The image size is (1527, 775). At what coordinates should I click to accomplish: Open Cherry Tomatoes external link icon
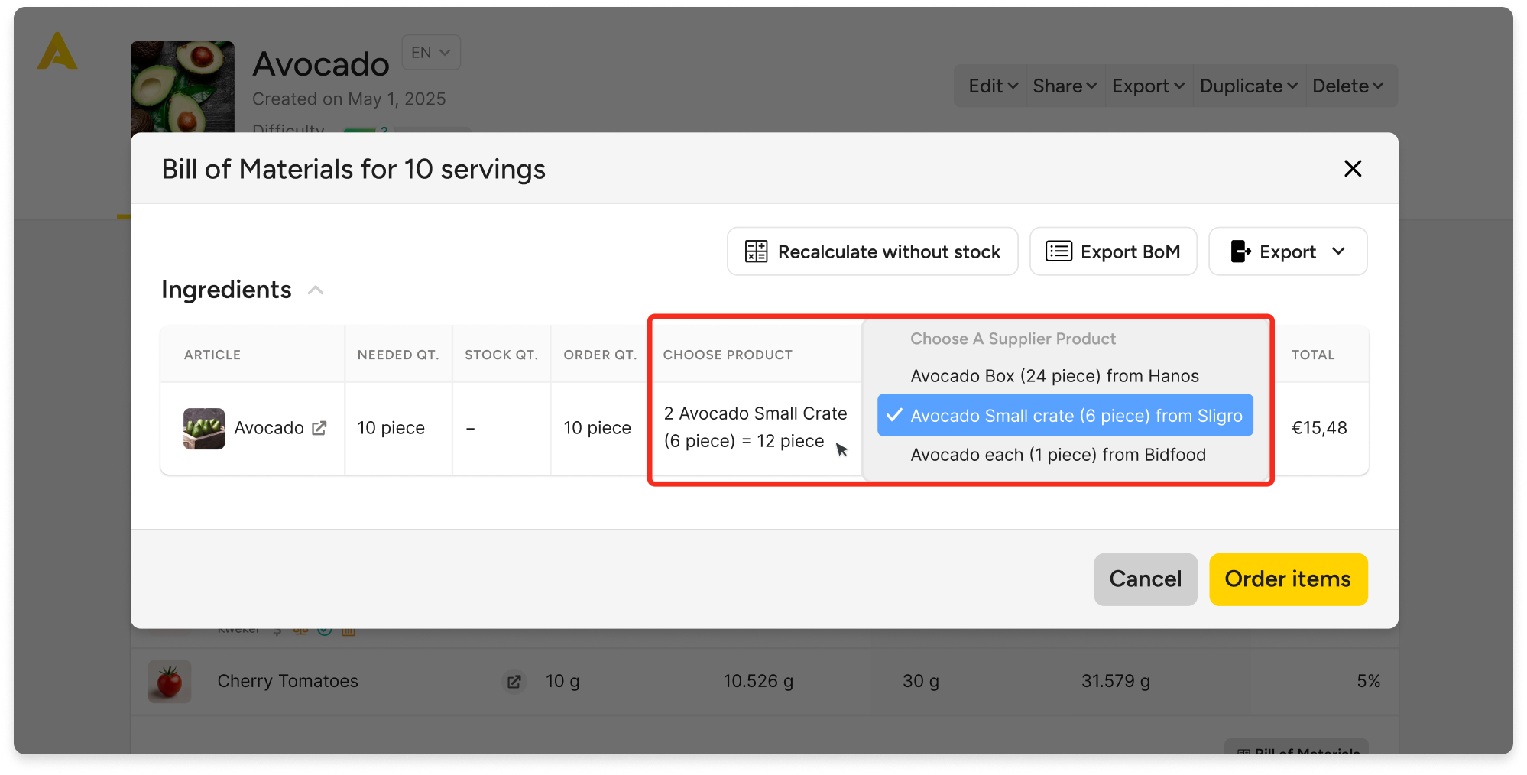[x=514, y=681]
